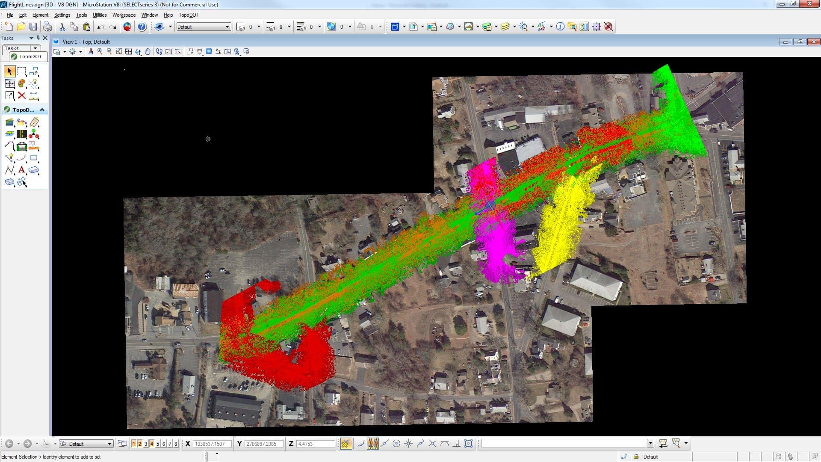Open the active level Default dropdown
821x462 pixels.
[x=227, y=27]
